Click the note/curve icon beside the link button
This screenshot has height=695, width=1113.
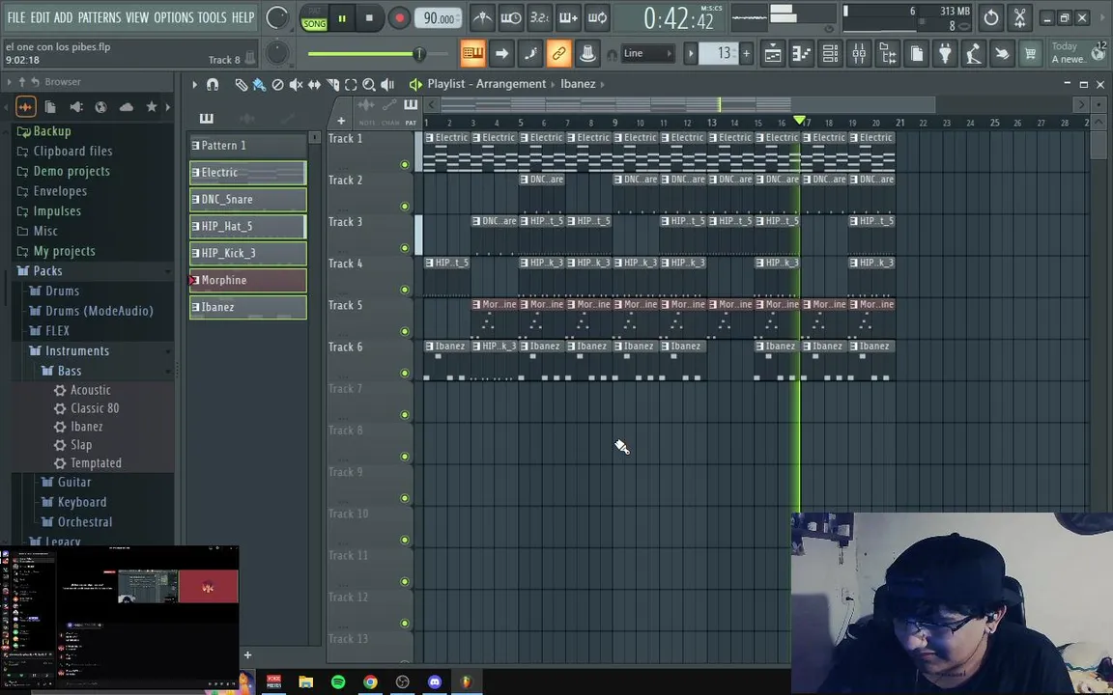(x=530, y=53)
